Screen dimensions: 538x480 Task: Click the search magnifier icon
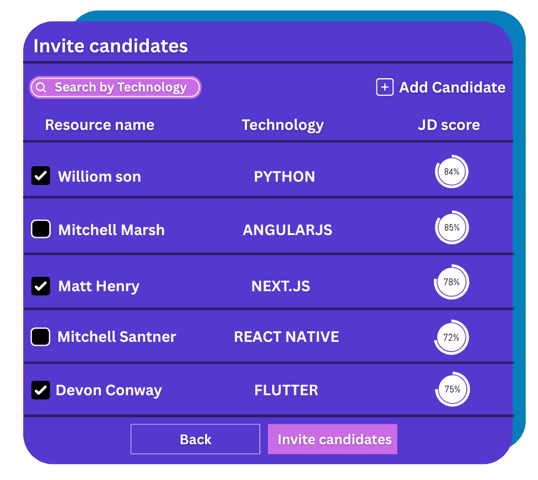click(42, 87)
